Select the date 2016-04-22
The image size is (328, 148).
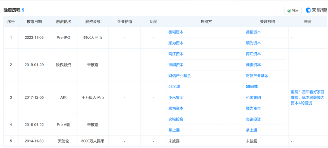point(34,125)
